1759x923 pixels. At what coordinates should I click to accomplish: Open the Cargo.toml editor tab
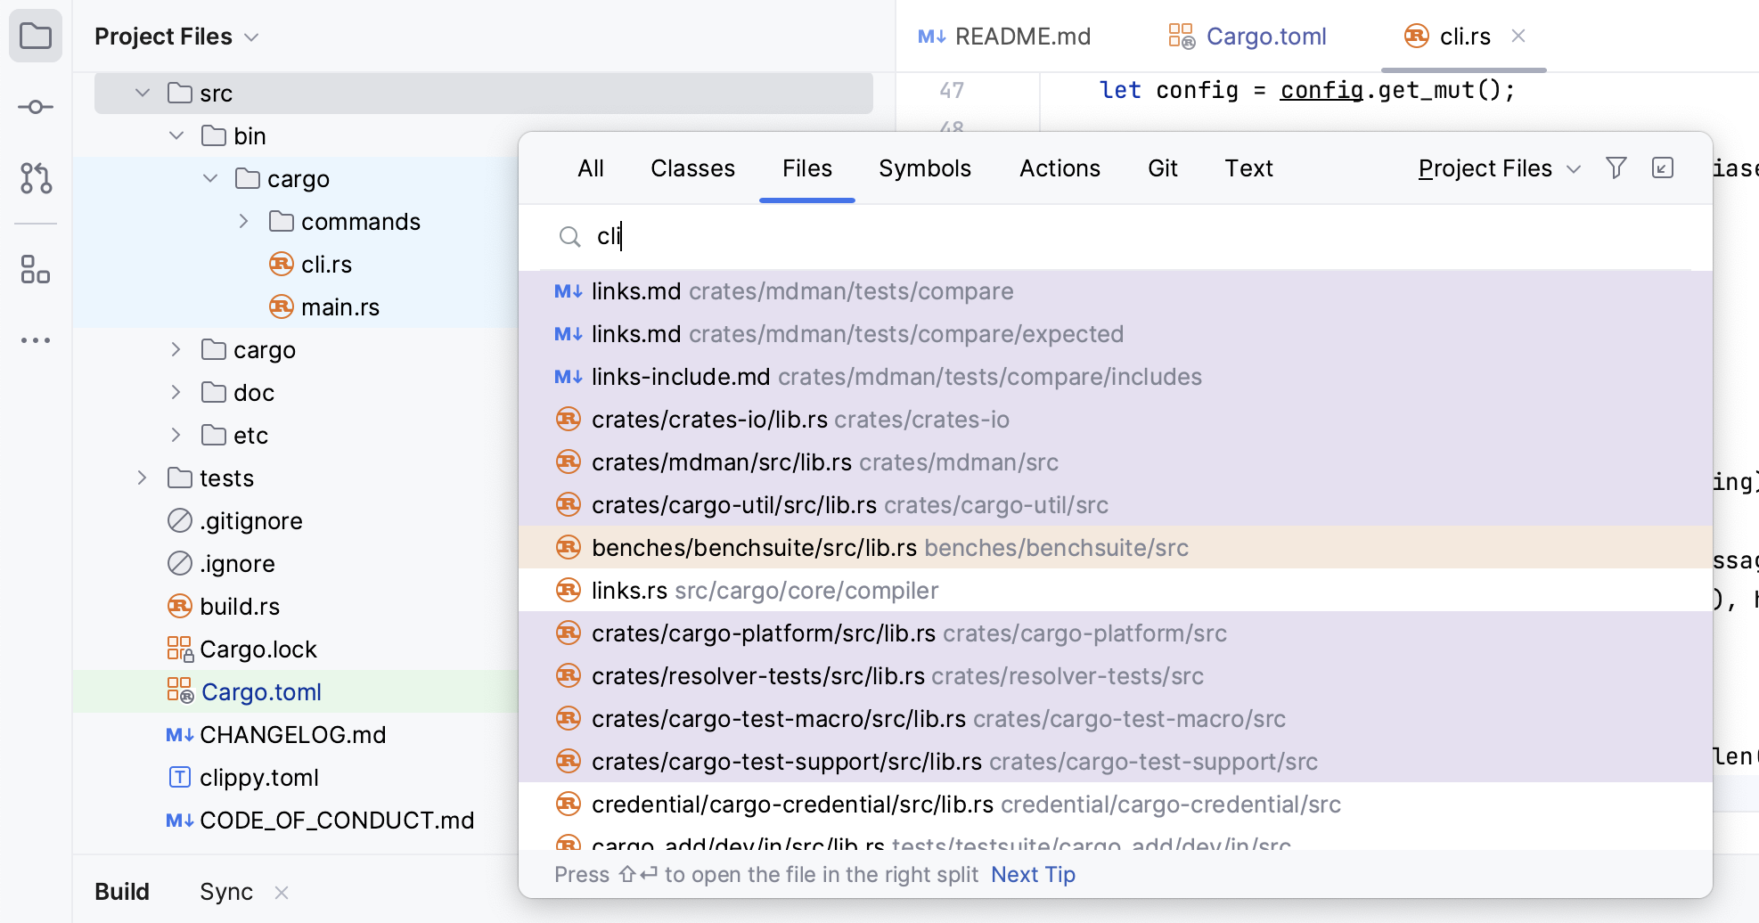coord(1265,36)
